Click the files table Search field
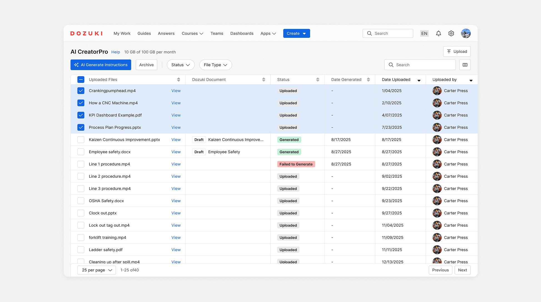Viewport: 541px width, 302px height. click(x=420, y=65)
